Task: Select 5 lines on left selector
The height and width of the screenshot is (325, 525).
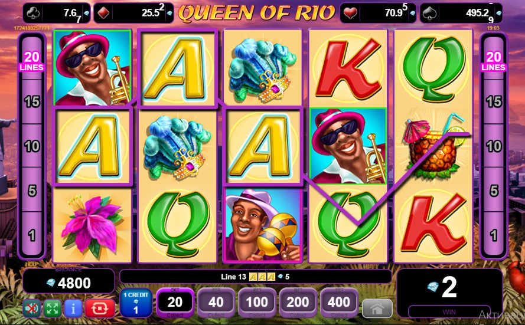Action: (x=32, y=191)
